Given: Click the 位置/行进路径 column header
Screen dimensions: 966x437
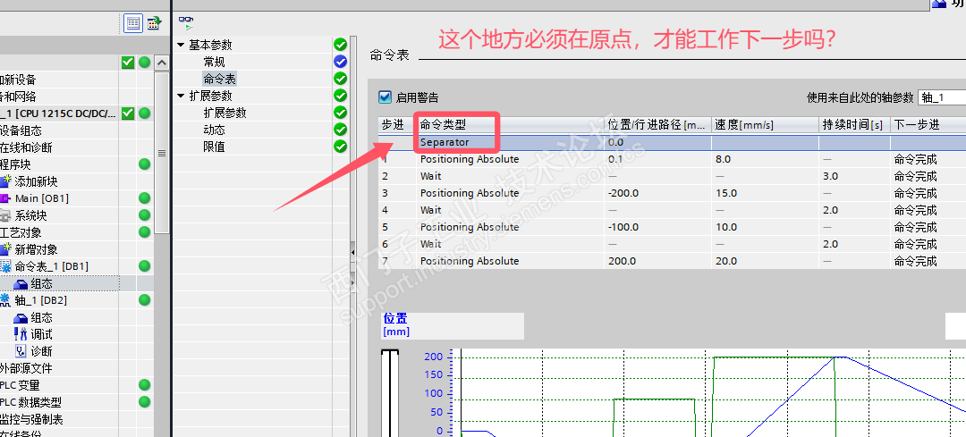Looking at the screenshot, I should click(x=657, y=125).
